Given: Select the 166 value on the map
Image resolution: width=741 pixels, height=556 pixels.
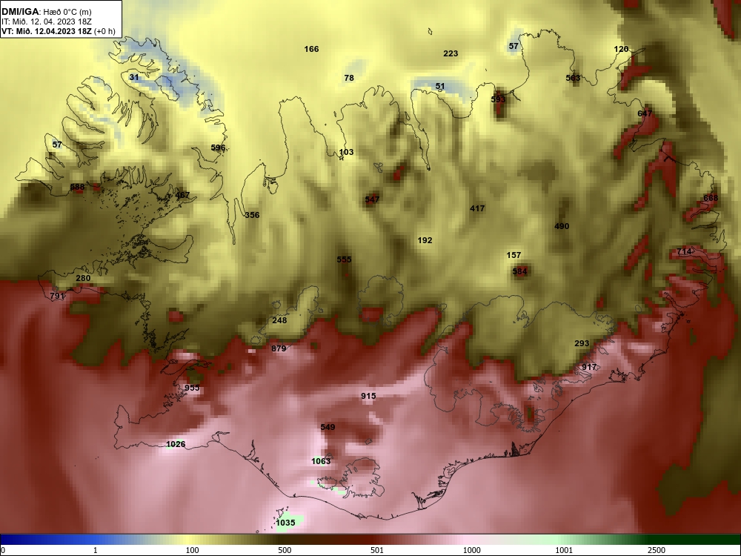Looking at the screenshot, I should click(311, 49).
